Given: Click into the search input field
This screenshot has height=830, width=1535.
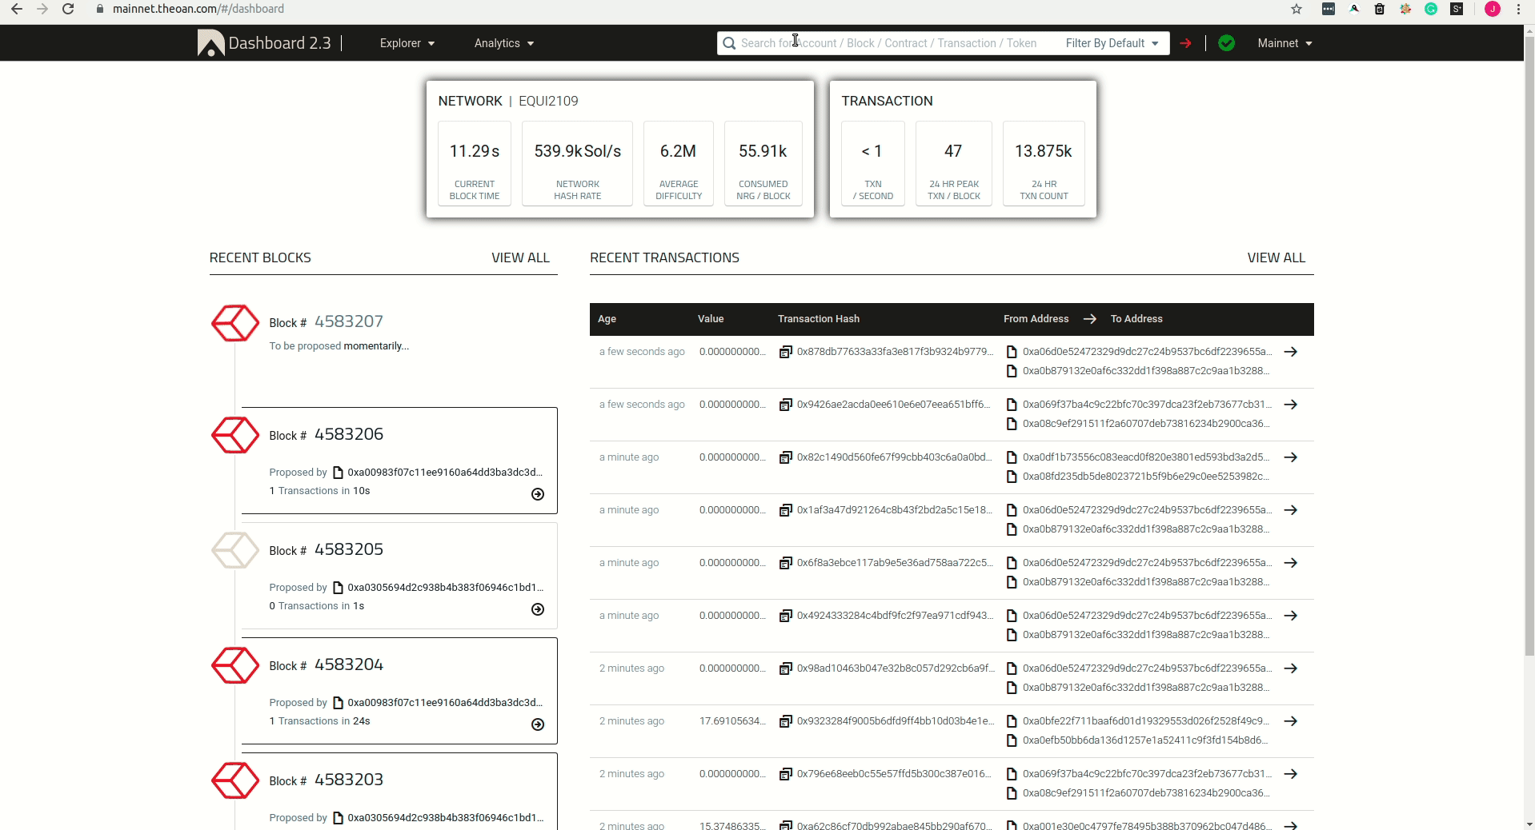Looking at the screenshot, I should coord(888,43).
